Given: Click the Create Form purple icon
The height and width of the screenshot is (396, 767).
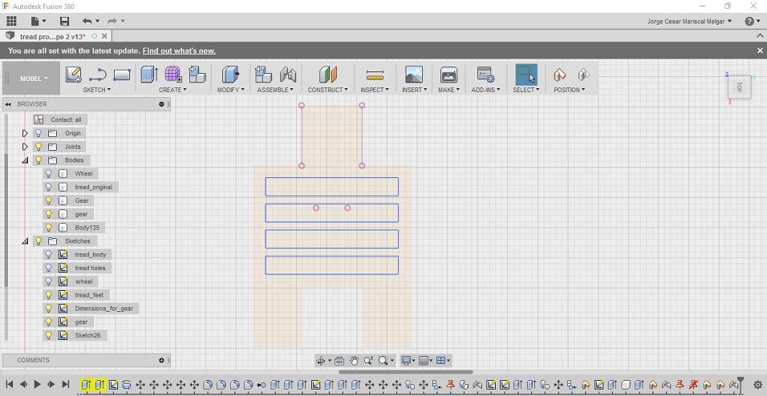Looking at the screenshot, I should tap(173, 75).
